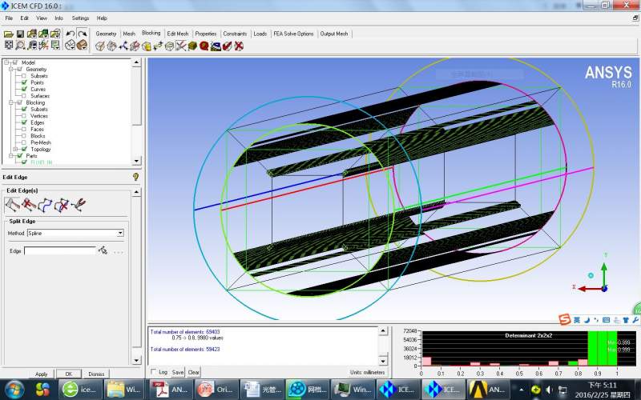
Task: Click the Clear button in message panel
Action: click(x=193, y=372)
